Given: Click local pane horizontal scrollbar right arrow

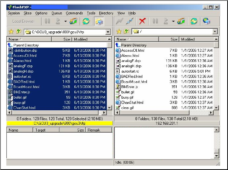Looking at the screenshot, I should click(104, 113).
